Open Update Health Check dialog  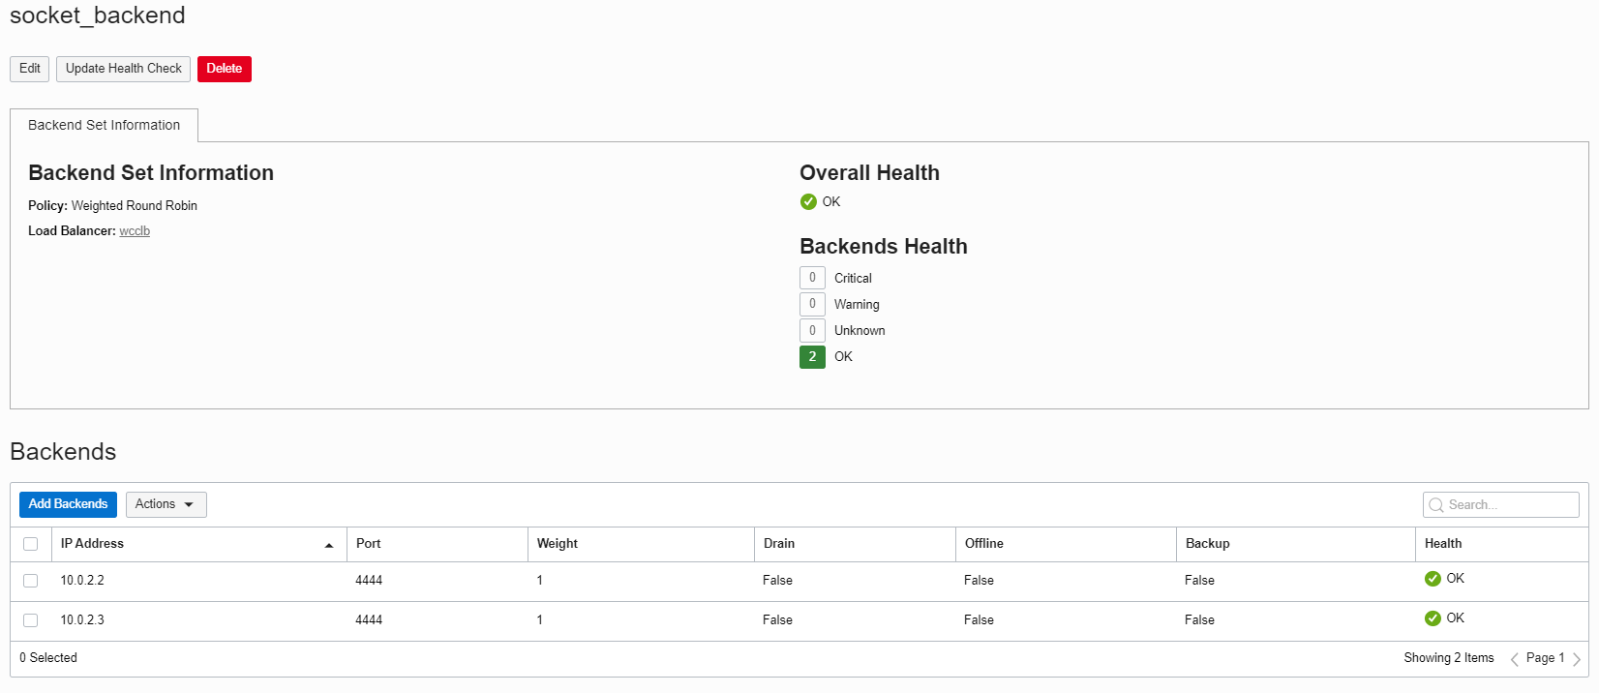(x=123, y=69)
